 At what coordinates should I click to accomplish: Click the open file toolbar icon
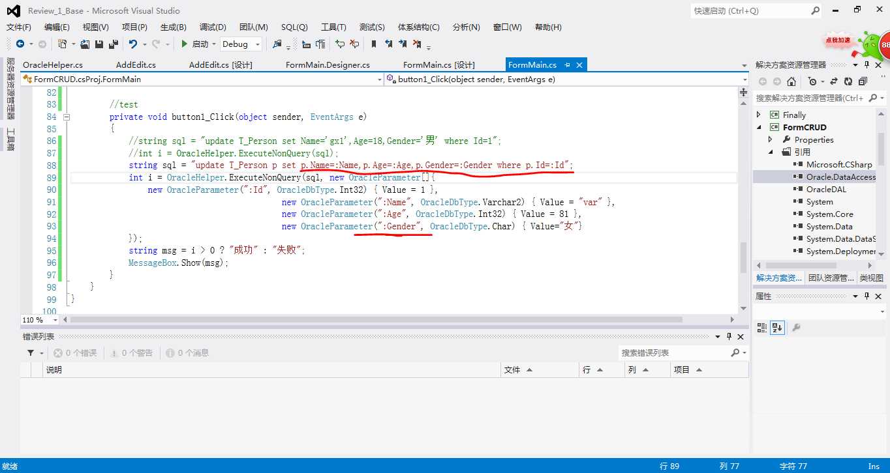pyautogui.click(x=85, y=44)
